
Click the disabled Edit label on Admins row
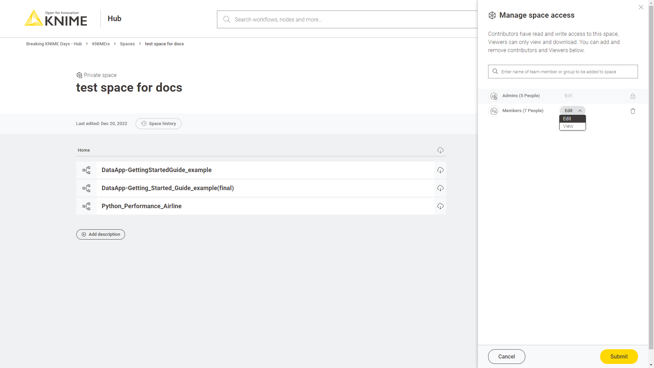pyautogui.click(x=569, y=96)
